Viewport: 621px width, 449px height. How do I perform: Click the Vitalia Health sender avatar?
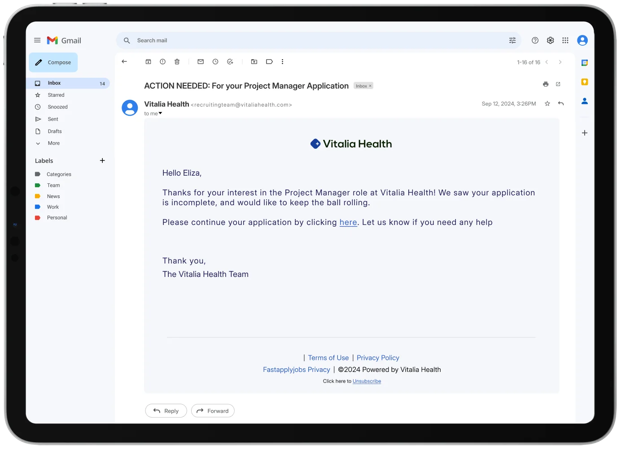130,108
